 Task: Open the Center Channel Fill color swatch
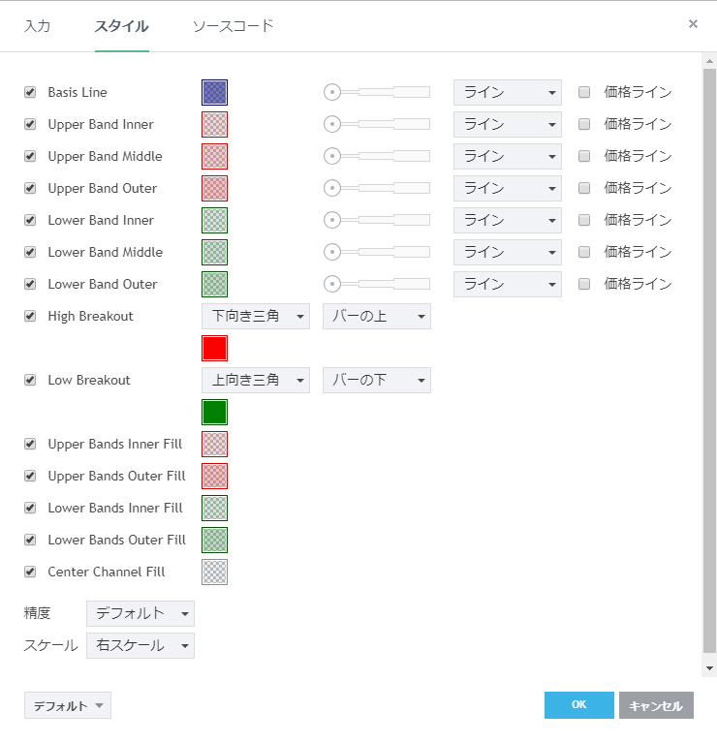point(214,572)
